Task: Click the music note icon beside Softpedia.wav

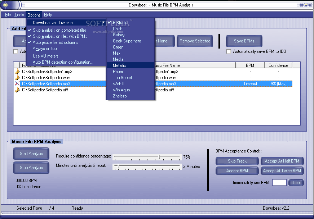Action: pyautogui.click(x=17, y=78)
